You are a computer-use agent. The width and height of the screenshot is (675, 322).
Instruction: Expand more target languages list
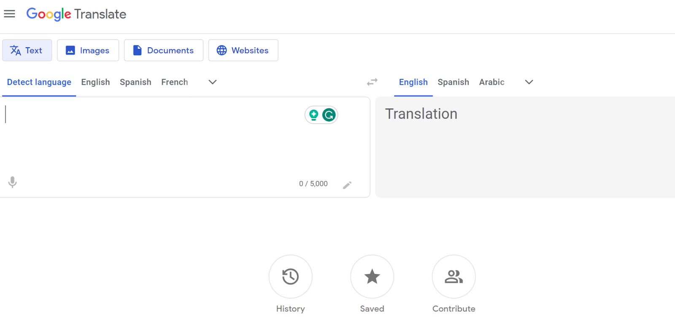tap(529, 82)
